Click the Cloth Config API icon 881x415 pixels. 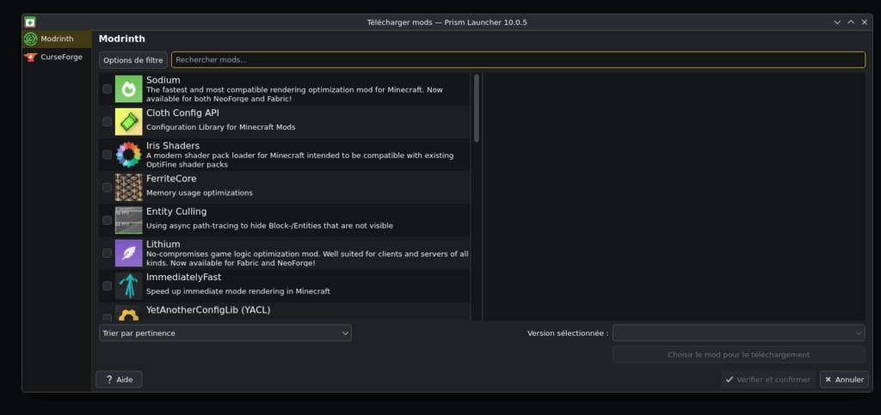pyautogui.click(x=128, y=121)
